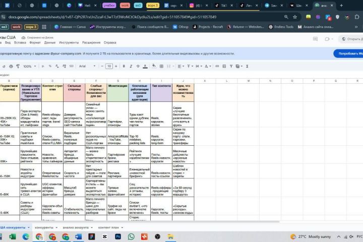This screenshot has height=242, width=363.
Task: Open the Relume — Websites bookmark
Action: pos(246,27)
